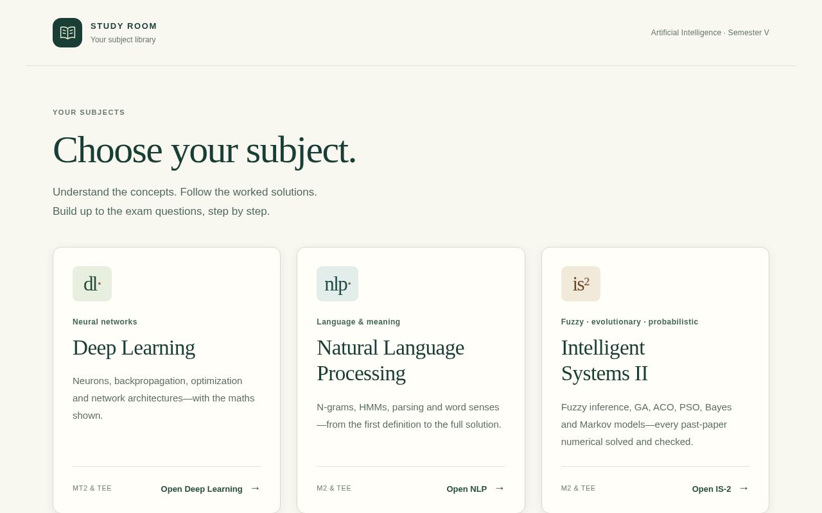The image size is (822, 513).
Task: Click the 'YOUR SUBJECTS' section label
Action: [89, 112]
